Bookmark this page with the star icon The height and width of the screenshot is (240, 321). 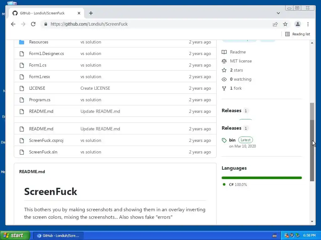[285, 24]
